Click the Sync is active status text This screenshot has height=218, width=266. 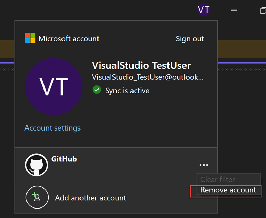pos(127,91)
